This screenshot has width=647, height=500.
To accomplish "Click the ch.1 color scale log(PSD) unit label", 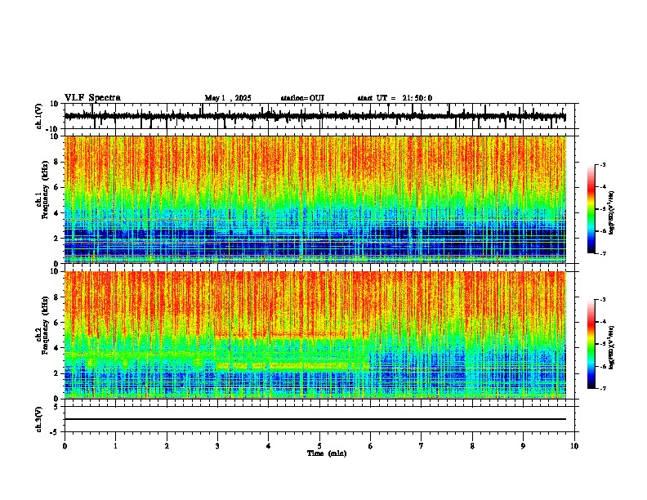I will coord(612,213).
